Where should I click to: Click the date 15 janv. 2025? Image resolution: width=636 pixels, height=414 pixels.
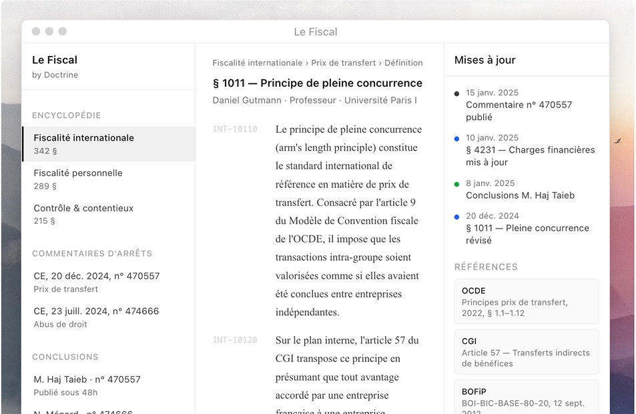click(x=492, y=93)
